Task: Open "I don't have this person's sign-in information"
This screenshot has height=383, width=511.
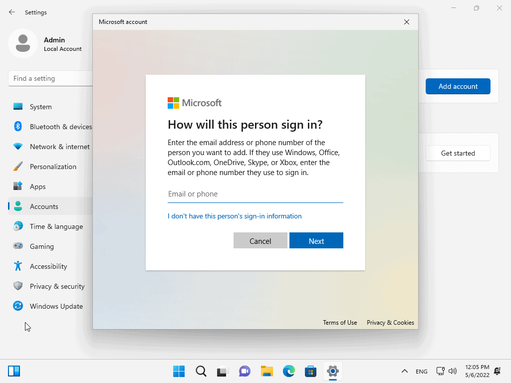Action: point(235,216)
